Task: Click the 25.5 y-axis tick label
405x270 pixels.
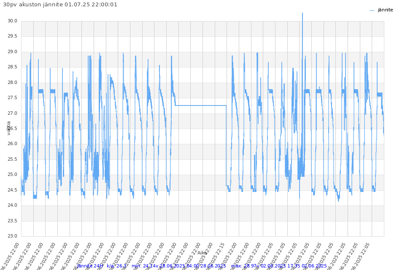Action: tap(13, 159)
